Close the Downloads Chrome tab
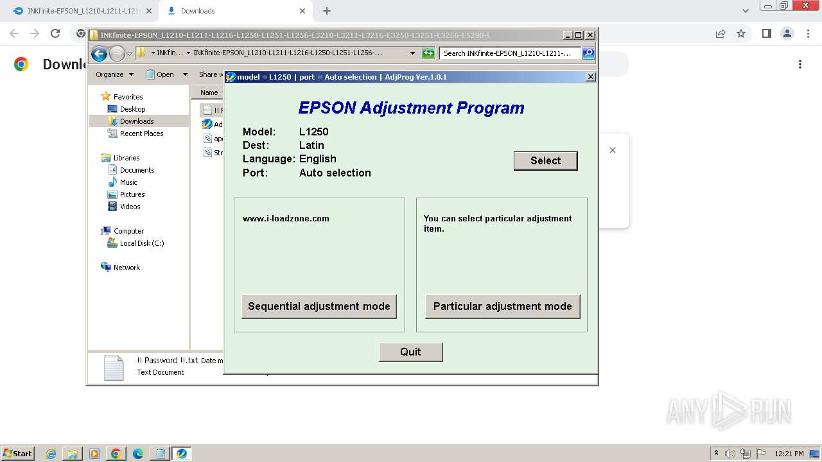The width and height of the screenshot is (822, 462). [302, 11]
